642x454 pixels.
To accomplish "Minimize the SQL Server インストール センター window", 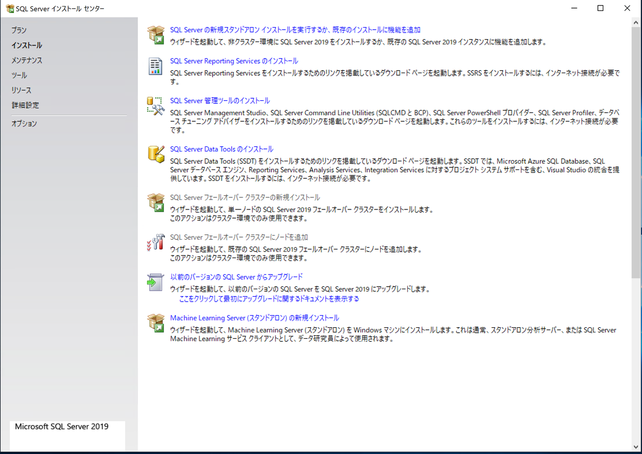I will coord(574,9).
